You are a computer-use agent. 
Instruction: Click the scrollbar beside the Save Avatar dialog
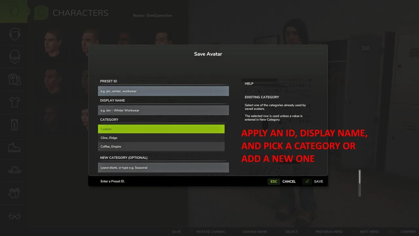point(360,183)
